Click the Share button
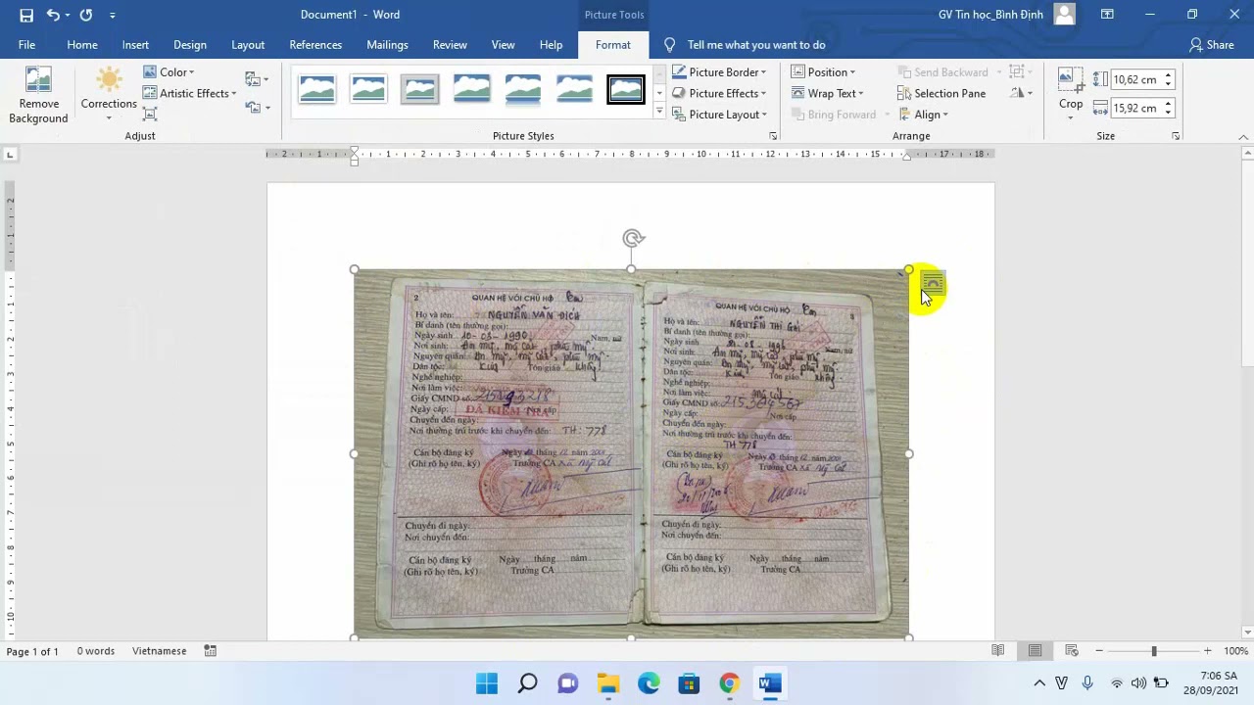The image size is (1254, 705). [1211, 45]
